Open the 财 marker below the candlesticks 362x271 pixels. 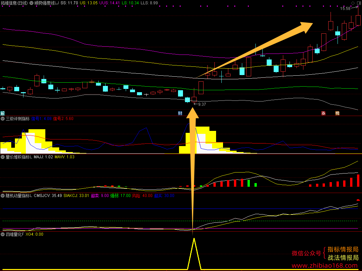(180, 113)
